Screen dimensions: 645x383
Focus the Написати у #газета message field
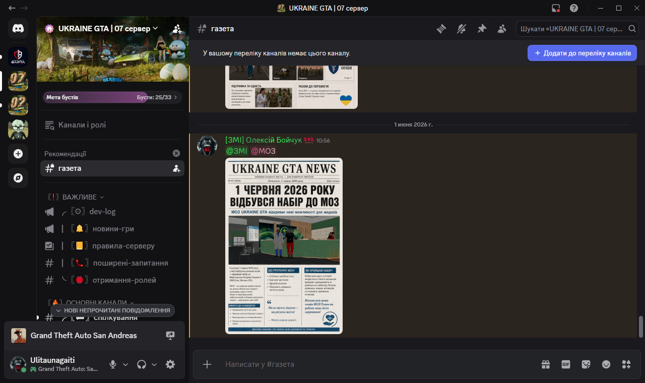point(378,364)
